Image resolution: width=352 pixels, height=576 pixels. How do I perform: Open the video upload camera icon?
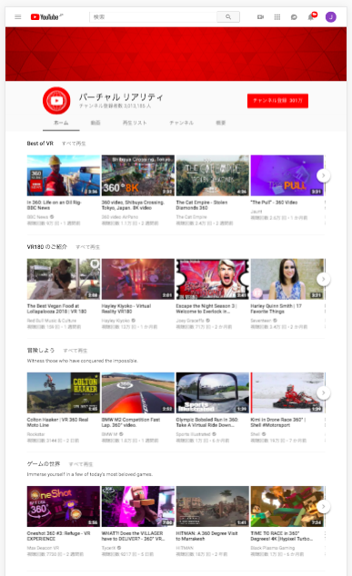click(260, 17)
